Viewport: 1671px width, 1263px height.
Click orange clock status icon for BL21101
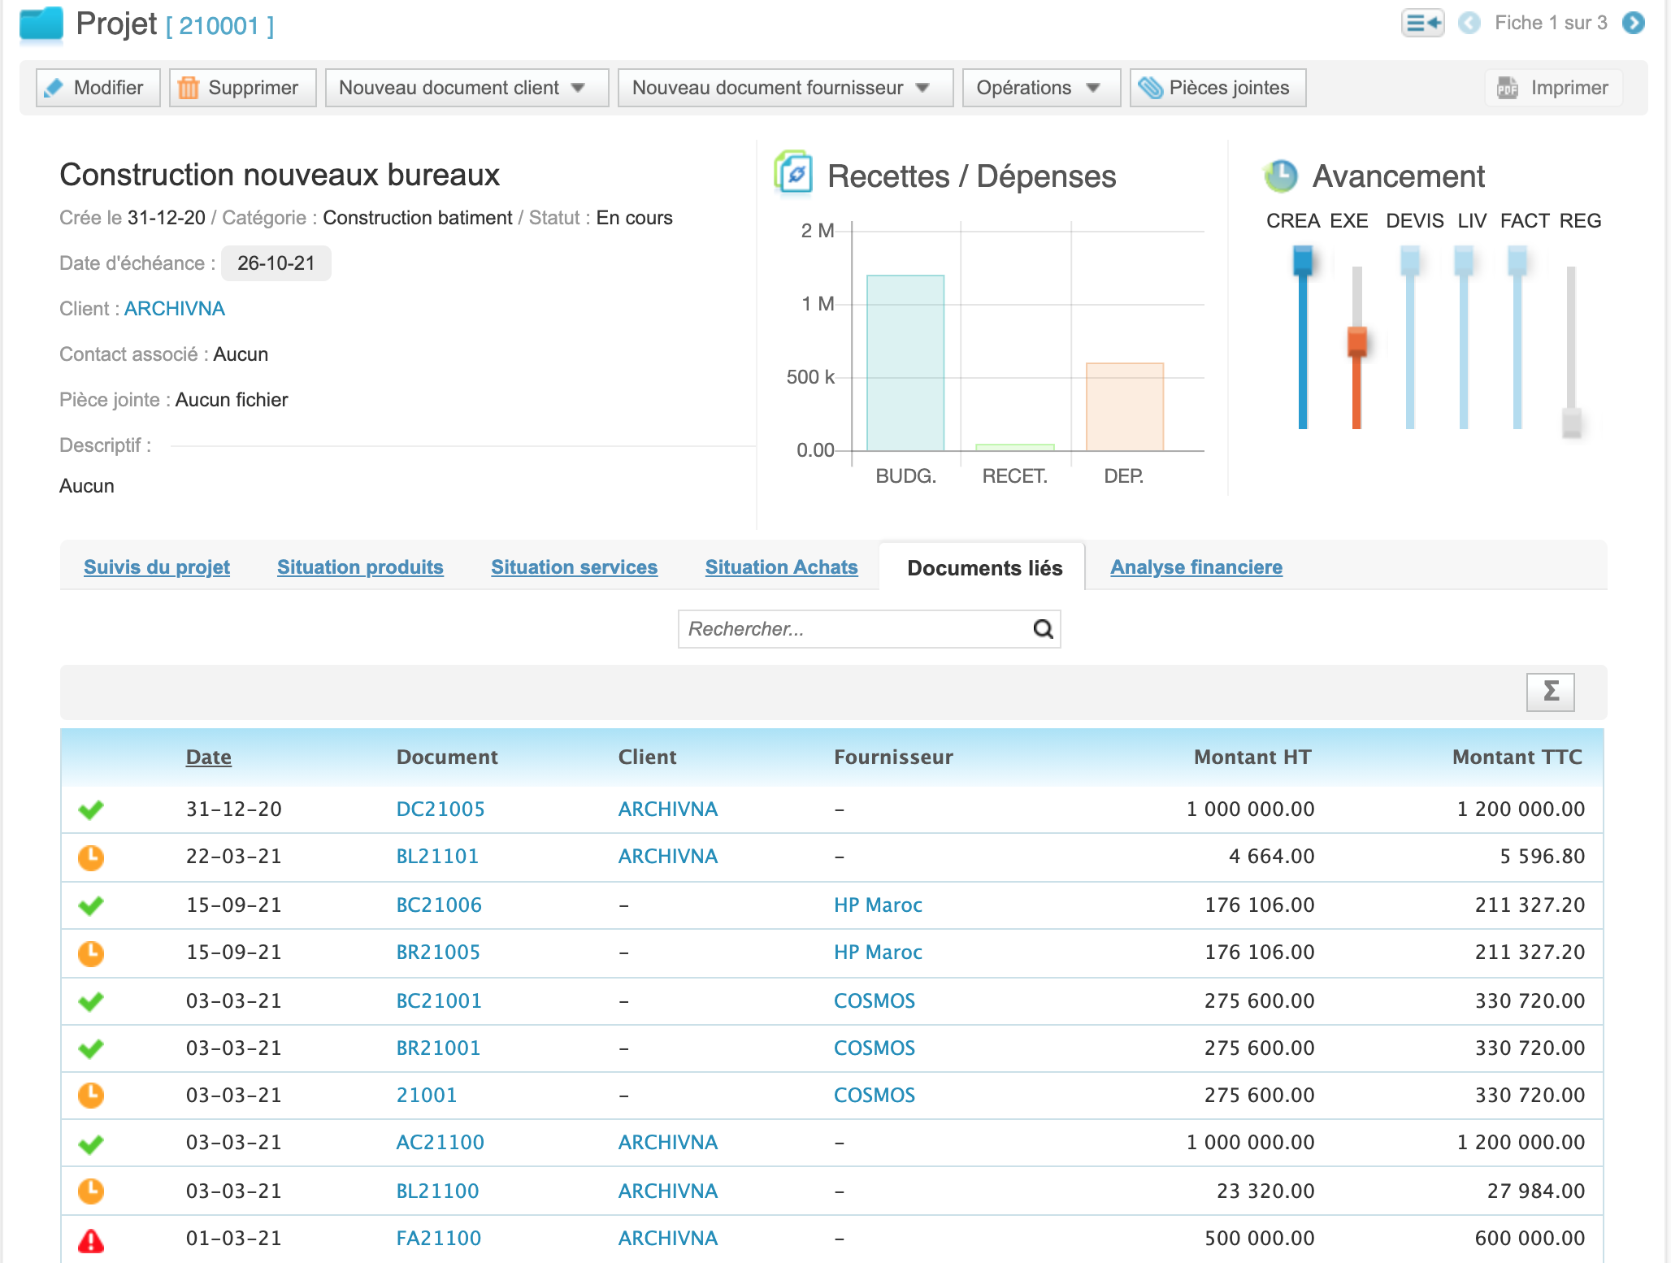point(91,857)
